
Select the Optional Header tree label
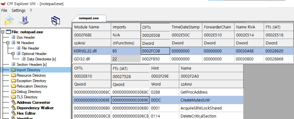[x=34, y=53]
